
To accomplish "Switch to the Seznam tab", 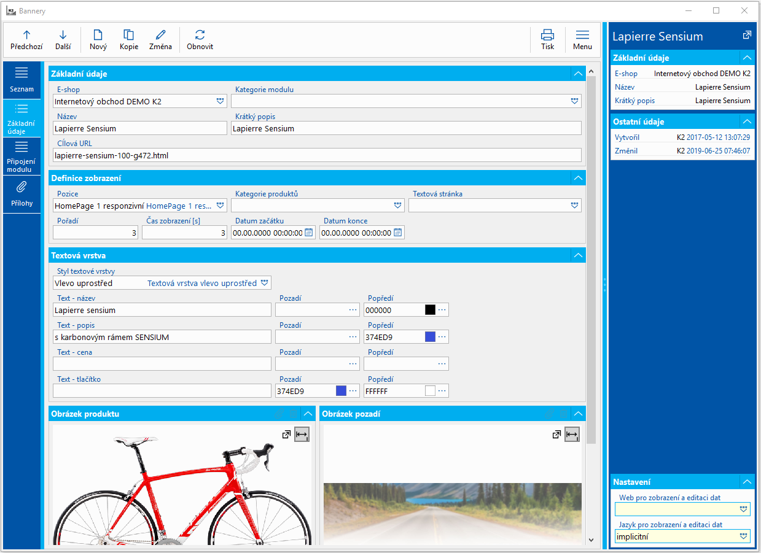I will tap(22, 80).
